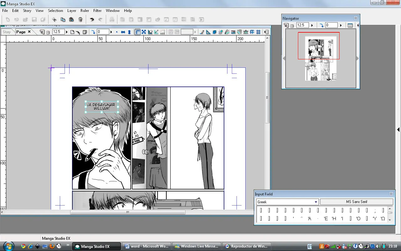Toggle the ruler manipulator triangle-pen icon
This screenshot has height=251, width=401.
coord(156,32)
